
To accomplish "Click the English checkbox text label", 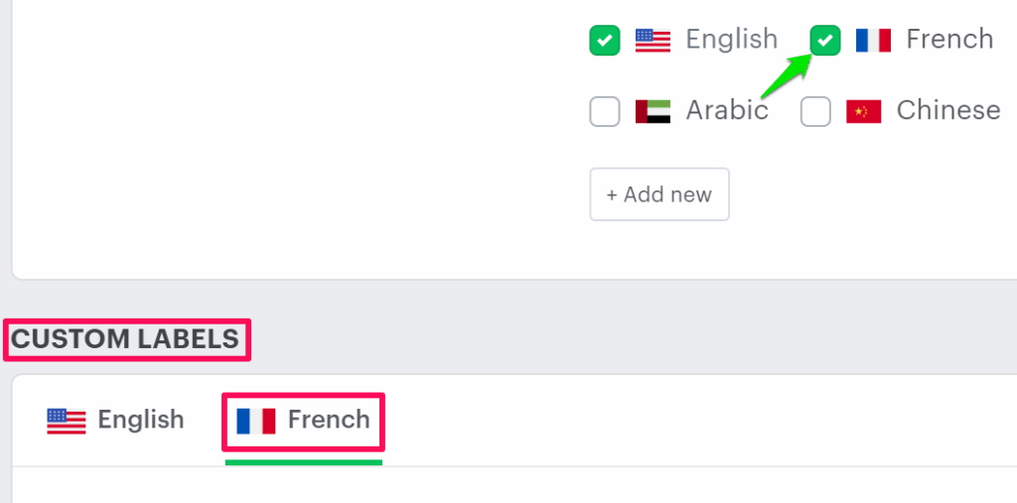I will [x=731, y=40].
